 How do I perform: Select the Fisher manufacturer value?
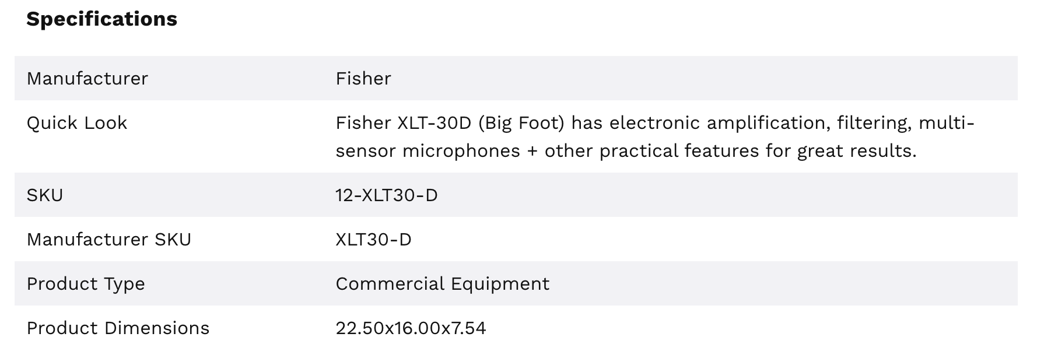pyautogui.click(x=363, y=79)
